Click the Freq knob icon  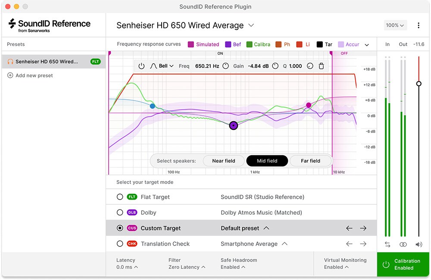(x=225, y=66)
